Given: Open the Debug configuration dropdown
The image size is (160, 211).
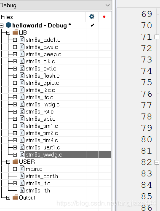Looking at the screenshot, I should point(107,5).
